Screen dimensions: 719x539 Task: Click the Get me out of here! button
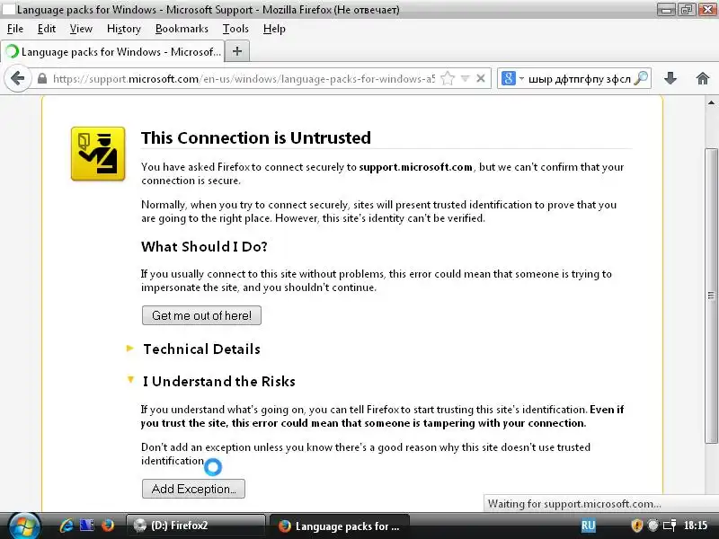201,315
